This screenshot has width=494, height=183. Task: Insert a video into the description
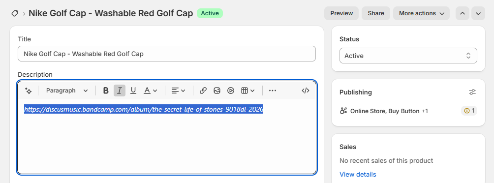pyautogui.click(x=231, y=91)
